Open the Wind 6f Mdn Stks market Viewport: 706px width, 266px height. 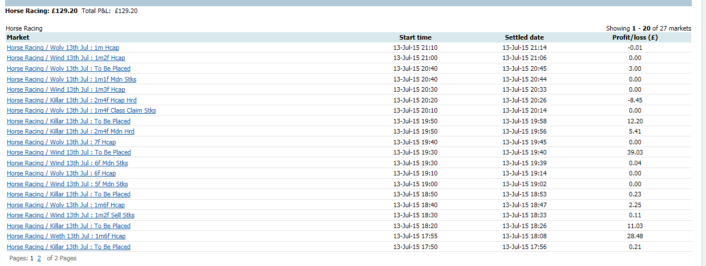[67, 163]
